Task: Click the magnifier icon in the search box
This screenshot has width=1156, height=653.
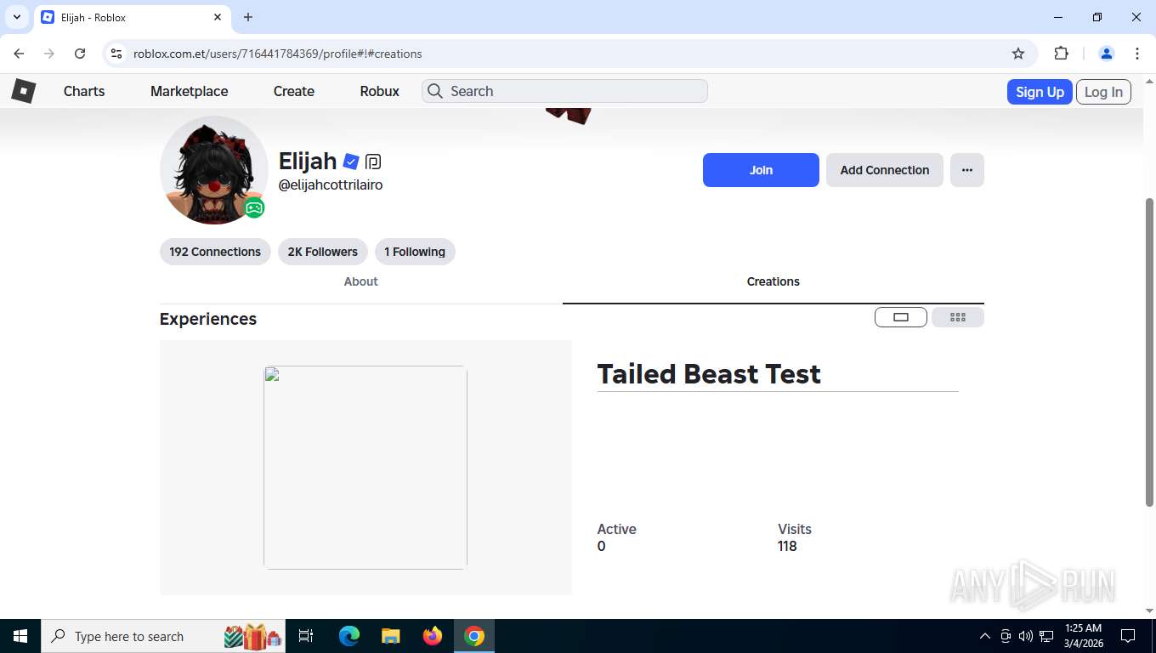Action: pyautogui.click(x=435, y=91)
